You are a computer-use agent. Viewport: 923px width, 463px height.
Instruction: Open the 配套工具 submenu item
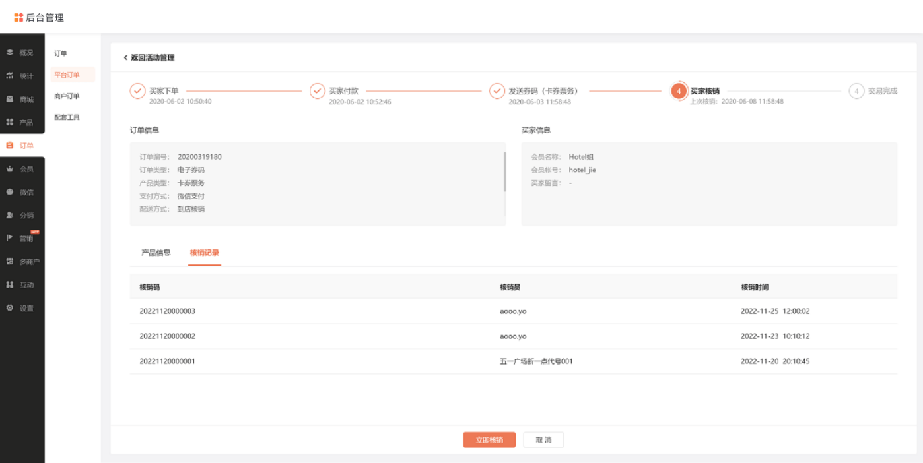(x=67, y=117)
